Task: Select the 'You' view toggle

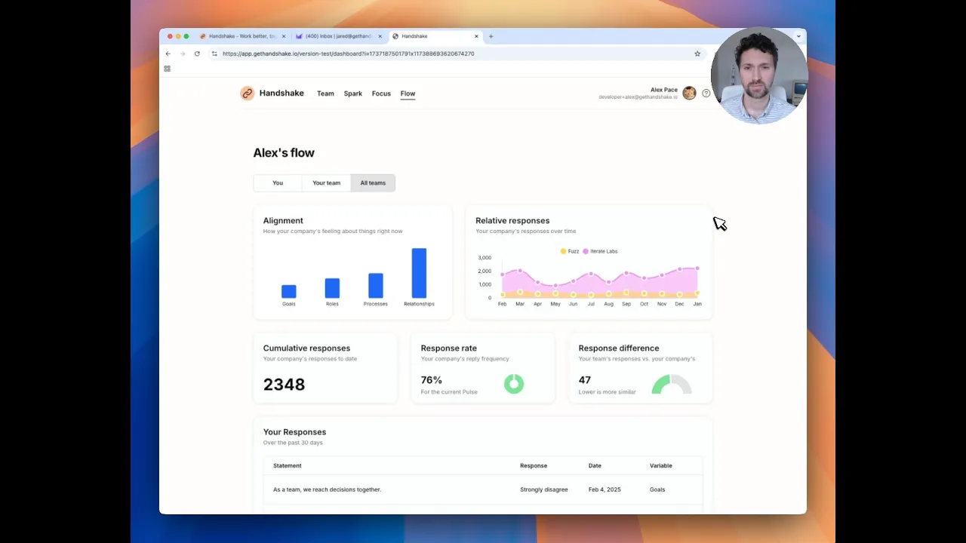Action: [278, 183]
